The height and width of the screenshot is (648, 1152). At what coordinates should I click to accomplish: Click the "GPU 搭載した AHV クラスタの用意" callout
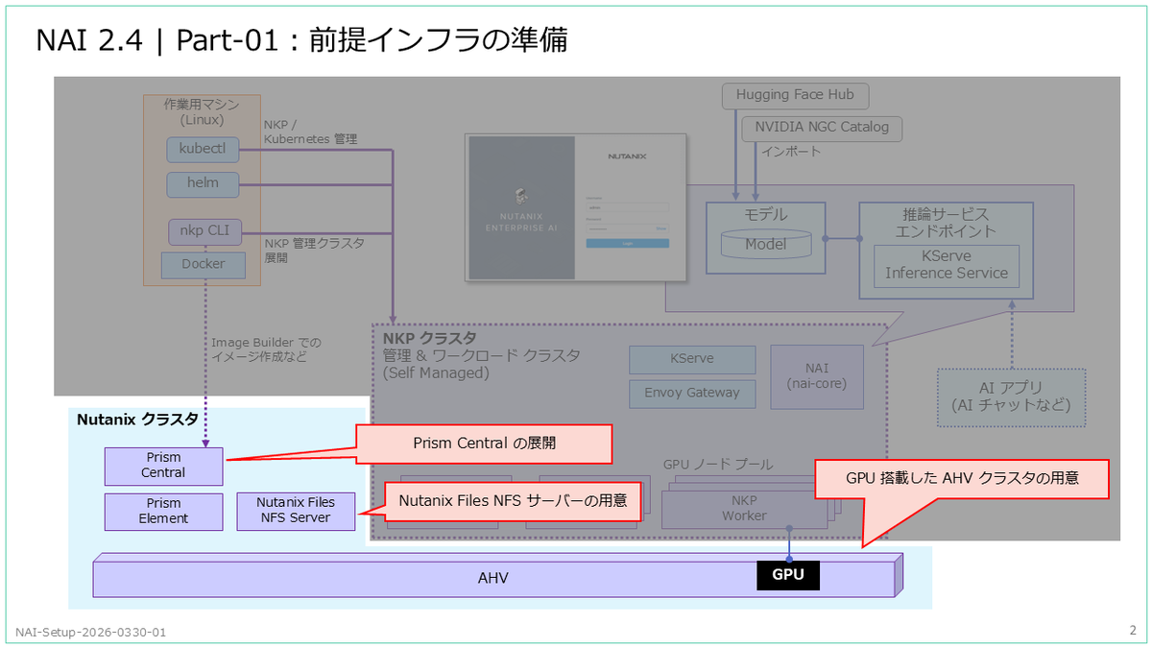[x=962, y=477]
